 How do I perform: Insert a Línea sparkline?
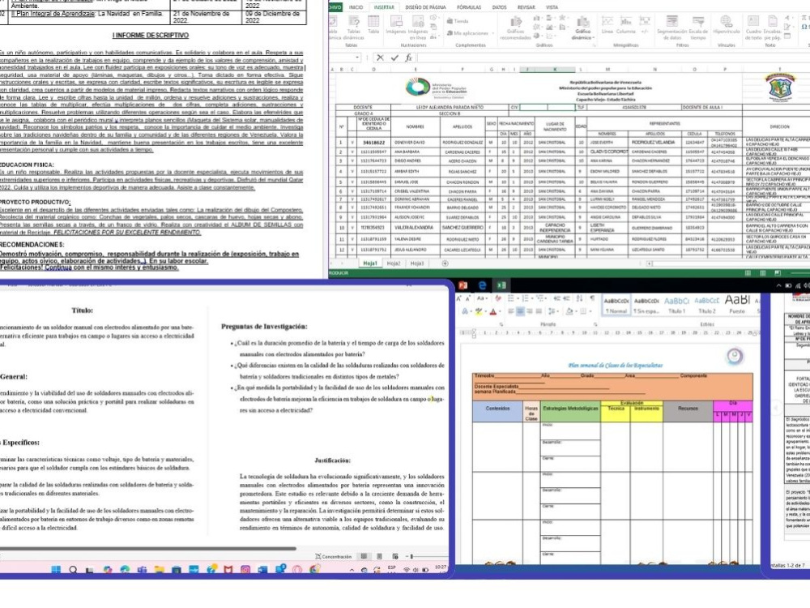coord(607,25)
